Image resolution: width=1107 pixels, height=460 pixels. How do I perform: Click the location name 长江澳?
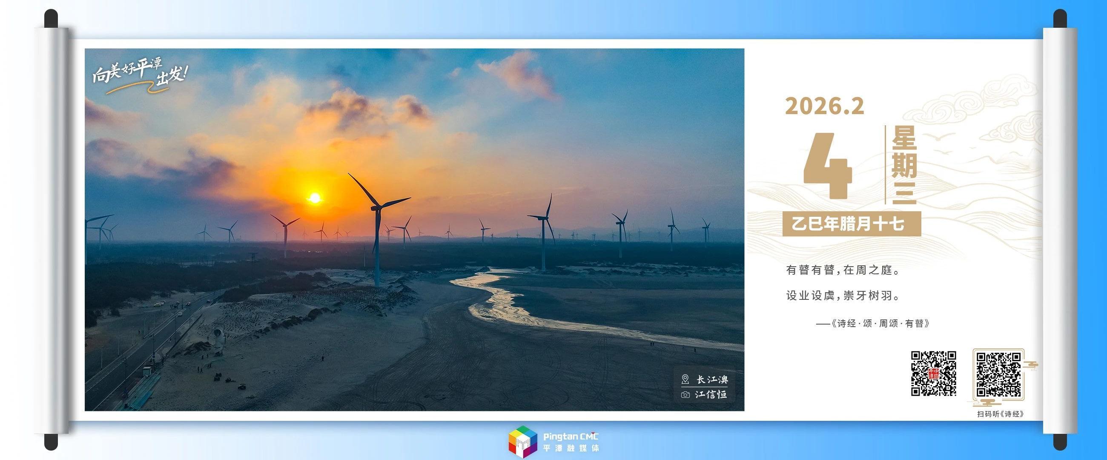pyautogui.click(x=712, y=379)
